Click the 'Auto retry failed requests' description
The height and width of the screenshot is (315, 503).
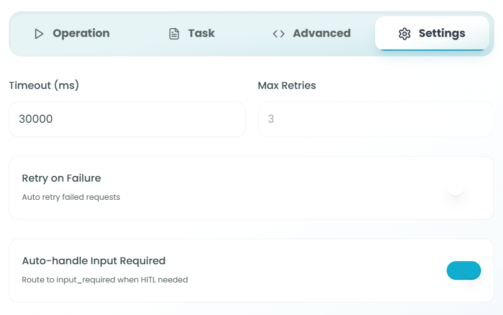[71, 197]
